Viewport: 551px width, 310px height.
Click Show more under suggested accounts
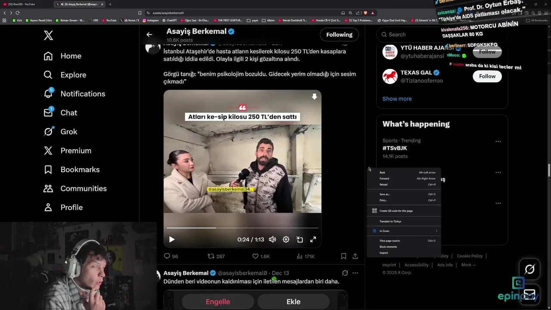click(x=397, y=99)
